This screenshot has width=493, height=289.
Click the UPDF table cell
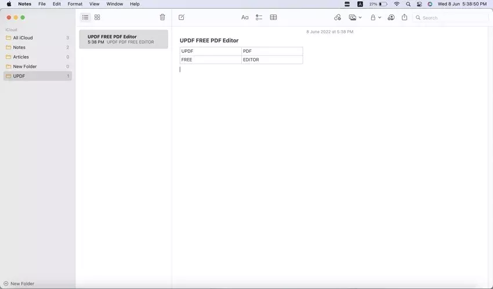click(211, 51)
